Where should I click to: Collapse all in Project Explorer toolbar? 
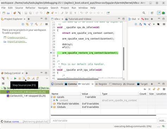click(23, 24)
